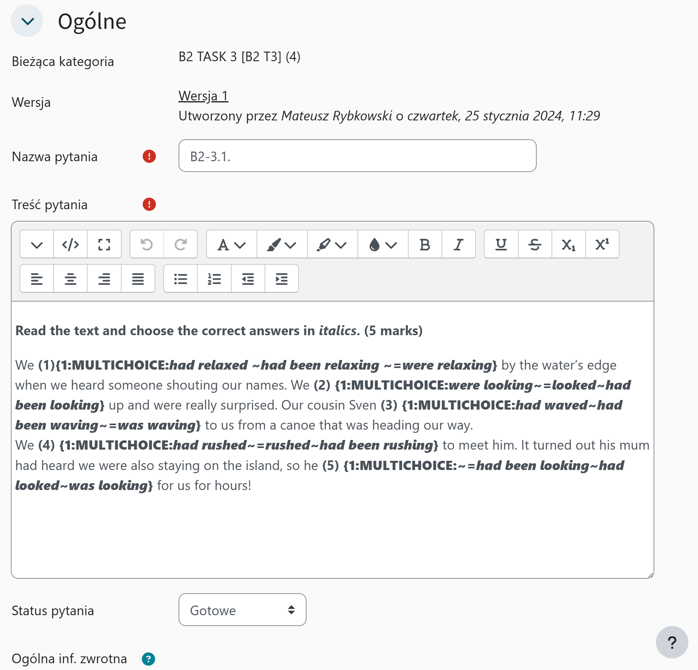Apply strikethrough to text

pos(535,244)
